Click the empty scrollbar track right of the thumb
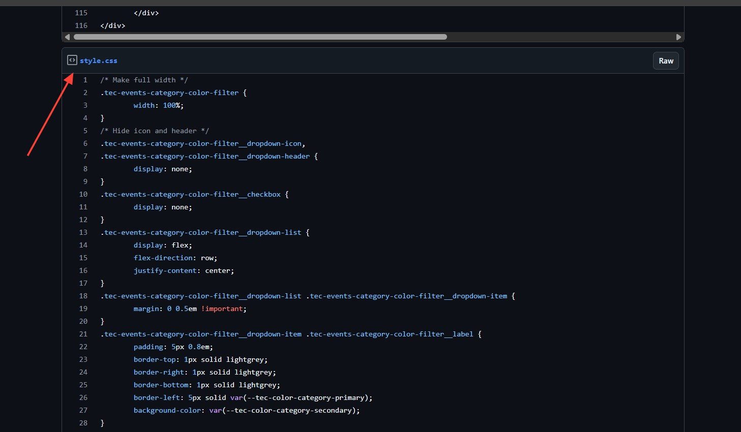The width and height of the screenshot is (741, 432). coord(559,37)
